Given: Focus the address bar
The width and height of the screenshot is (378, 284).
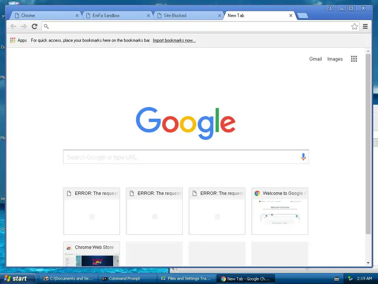Looking at the screenshot, I should pyautogui.click(x=200, y=26).
